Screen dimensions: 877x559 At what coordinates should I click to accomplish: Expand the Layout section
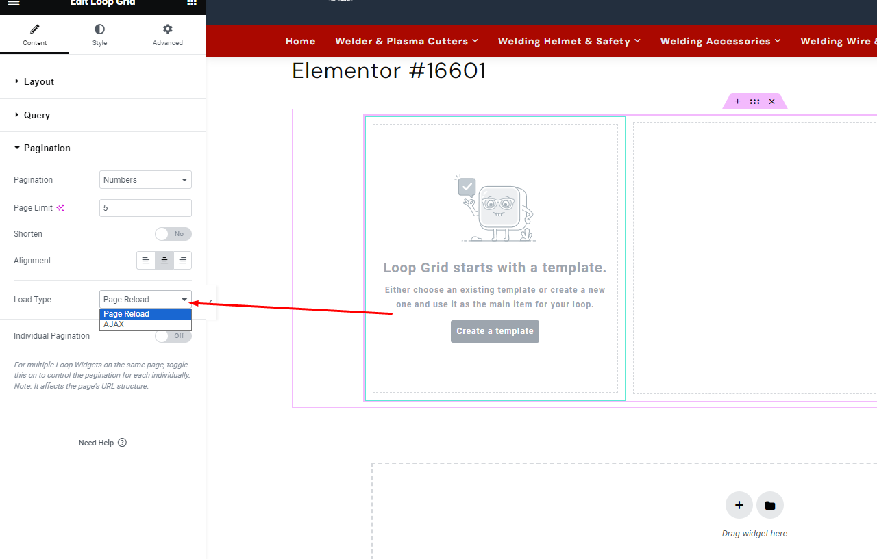click(x=39, y=82)
